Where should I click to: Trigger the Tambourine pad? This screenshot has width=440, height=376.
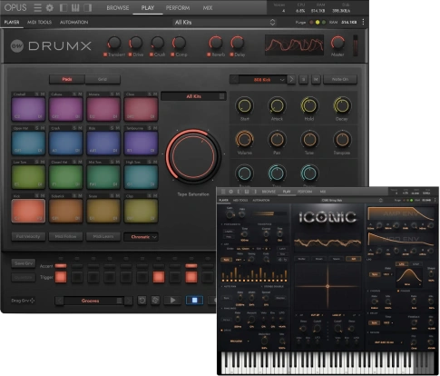[x=141, y=143]
